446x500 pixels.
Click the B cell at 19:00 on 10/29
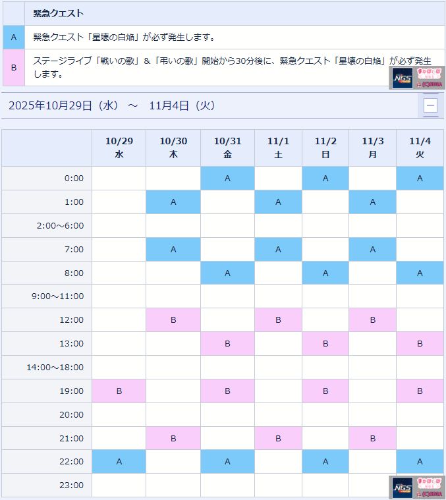point(119,391)
